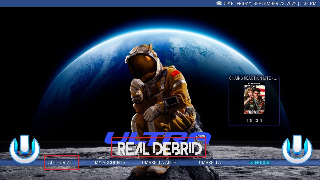Open the Top Gun movie poster
Screen dimensions: 320x180
pyautogui.click(x=254, y=98)
